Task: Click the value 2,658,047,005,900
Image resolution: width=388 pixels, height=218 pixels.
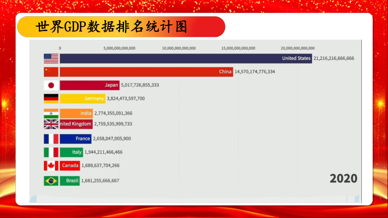Action: 112,139
